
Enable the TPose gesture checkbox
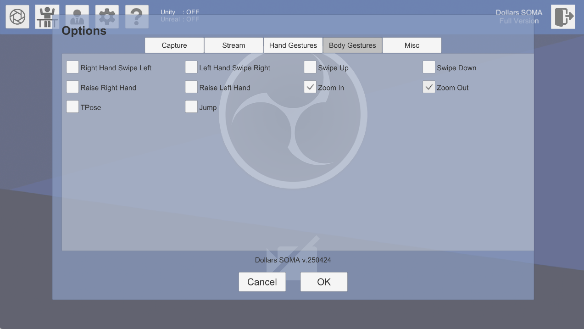[72, 107]
